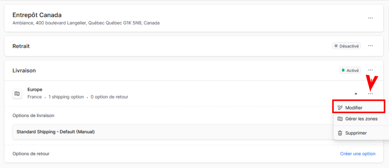Viewport: 389px width, 168px height.
Task: Click the Désactivé status badge for Retrait
Action: (346, 46)
